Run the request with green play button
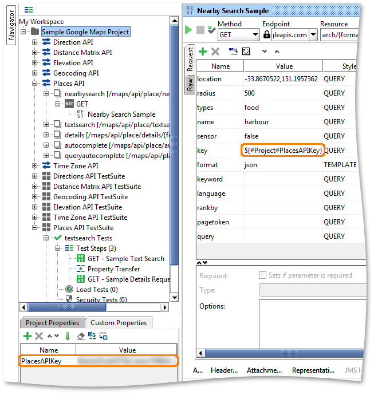374x395 pixels. click(188, 30)
